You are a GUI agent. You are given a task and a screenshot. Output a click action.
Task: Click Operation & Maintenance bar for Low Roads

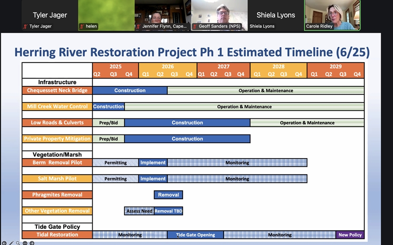point(307,123)
